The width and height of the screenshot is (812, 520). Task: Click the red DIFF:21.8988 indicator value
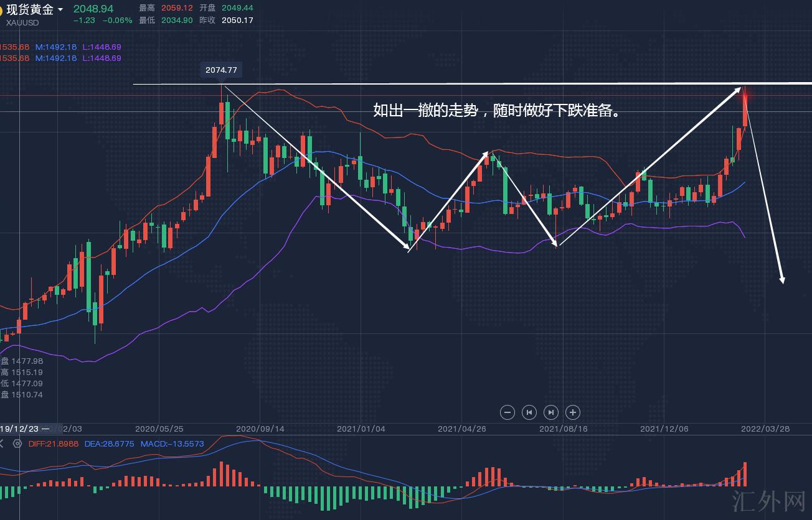pos(54,443)
